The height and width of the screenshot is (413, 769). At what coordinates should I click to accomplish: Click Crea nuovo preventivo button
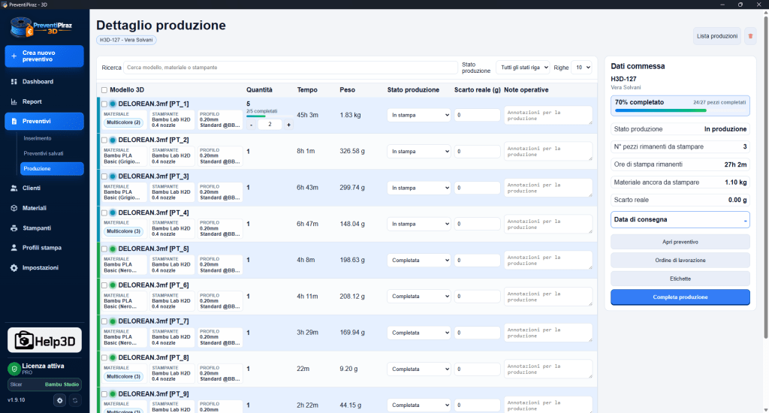44,56
